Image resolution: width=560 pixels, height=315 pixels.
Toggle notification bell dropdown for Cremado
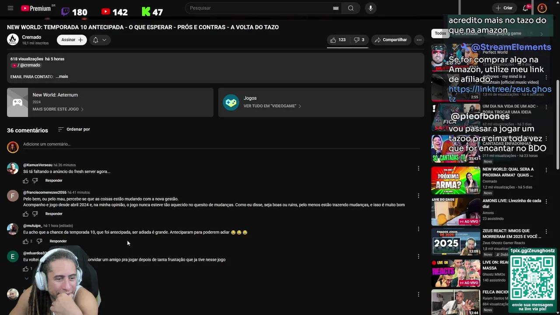[99, 40]
